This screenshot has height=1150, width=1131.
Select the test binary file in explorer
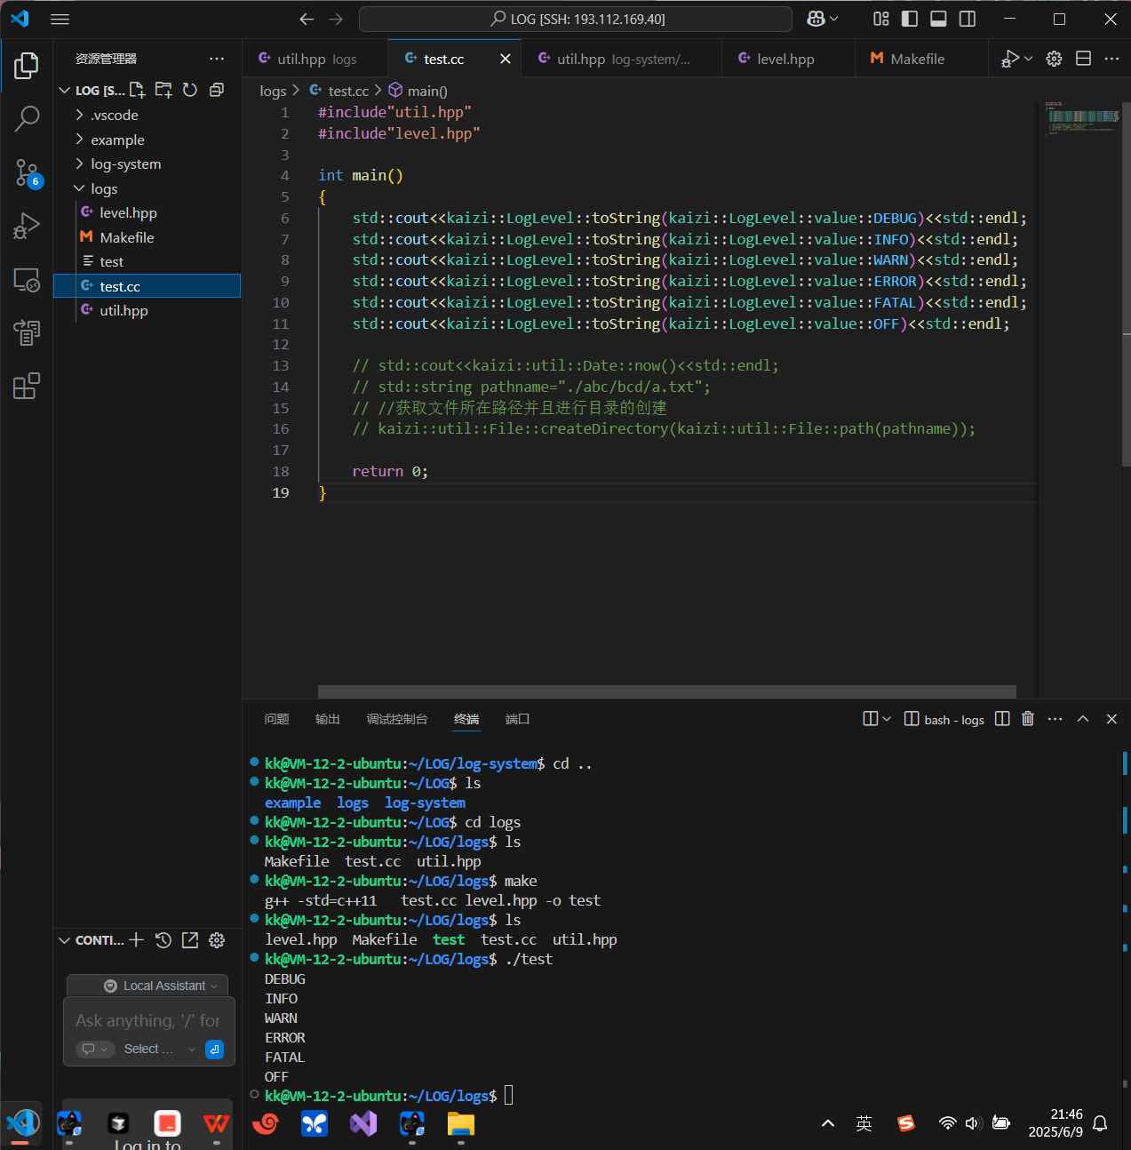click(x=147, y=261)
